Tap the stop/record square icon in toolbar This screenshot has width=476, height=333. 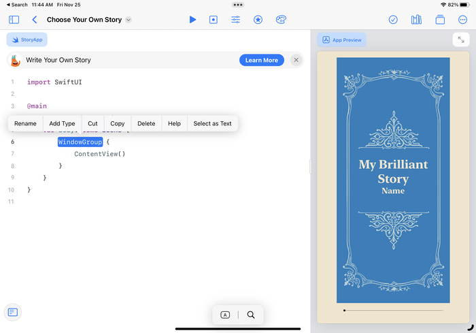click(x=214, y=20)
